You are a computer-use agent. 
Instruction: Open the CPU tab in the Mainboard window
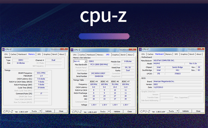click(143, 54)
